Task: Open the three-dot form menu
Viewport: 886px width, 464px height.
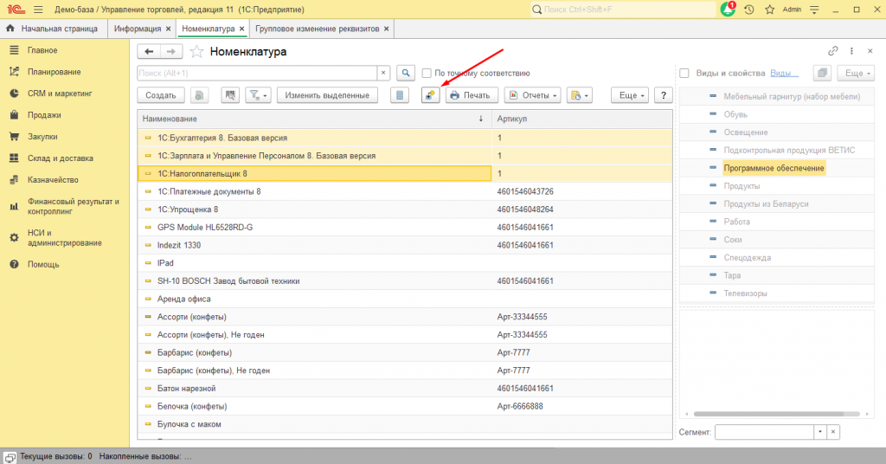Action: coord(851,51)
